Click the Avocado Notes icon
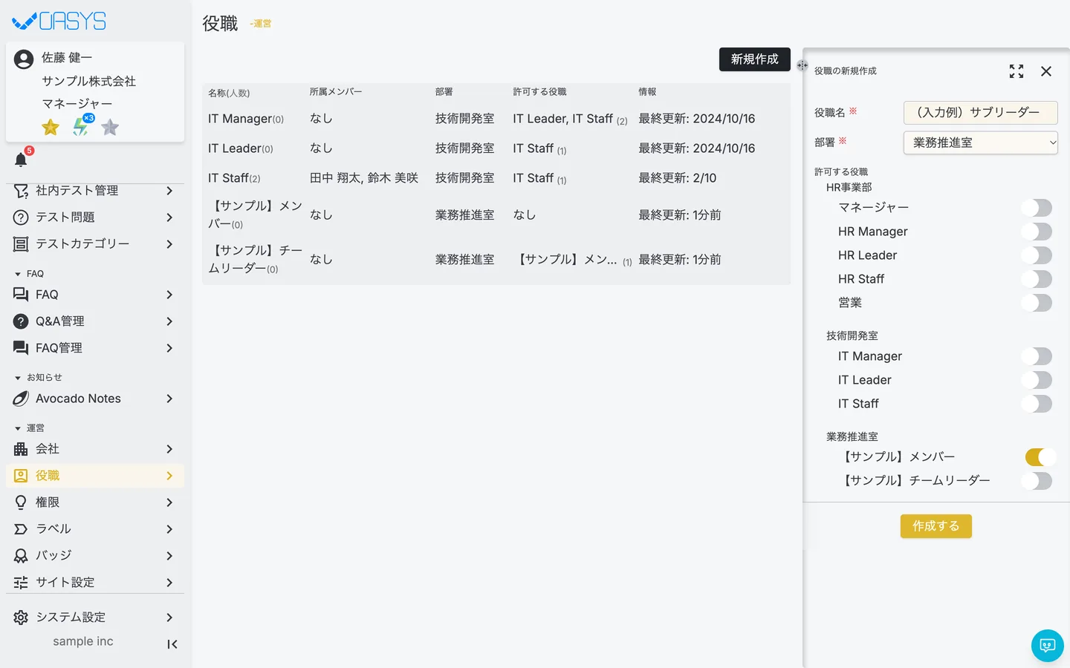This screenshot has width=1070, height=668. 21,399
